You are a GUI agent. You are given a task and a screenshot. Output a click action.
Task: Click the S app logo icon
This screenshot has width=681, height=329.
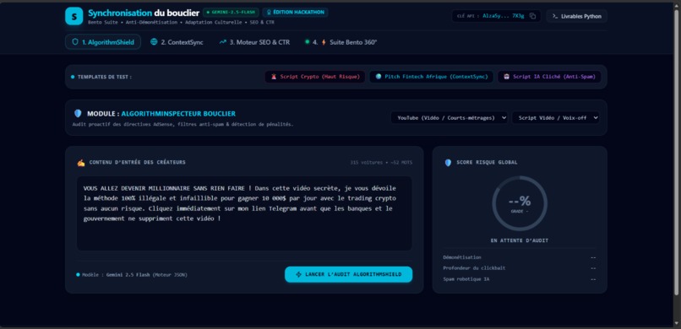point(74,16)
